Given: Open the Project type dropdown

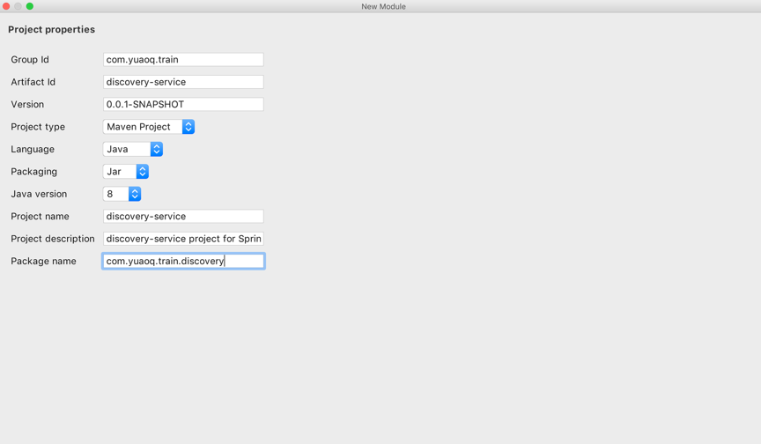Looking at the screenshot, I should (x=149, y=127).
